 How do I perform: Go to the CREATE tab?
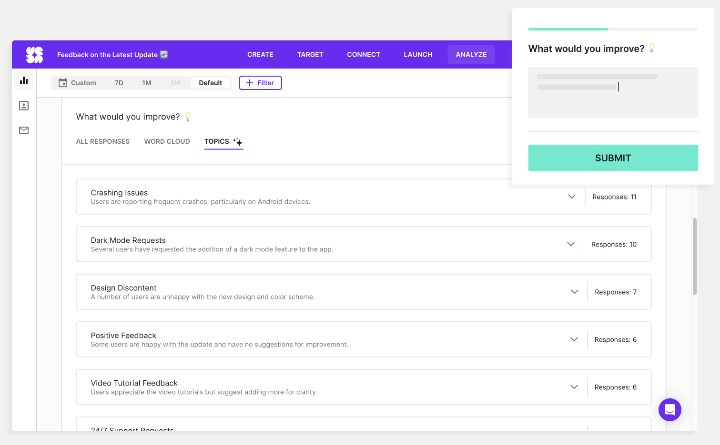(x=260, y=55)
